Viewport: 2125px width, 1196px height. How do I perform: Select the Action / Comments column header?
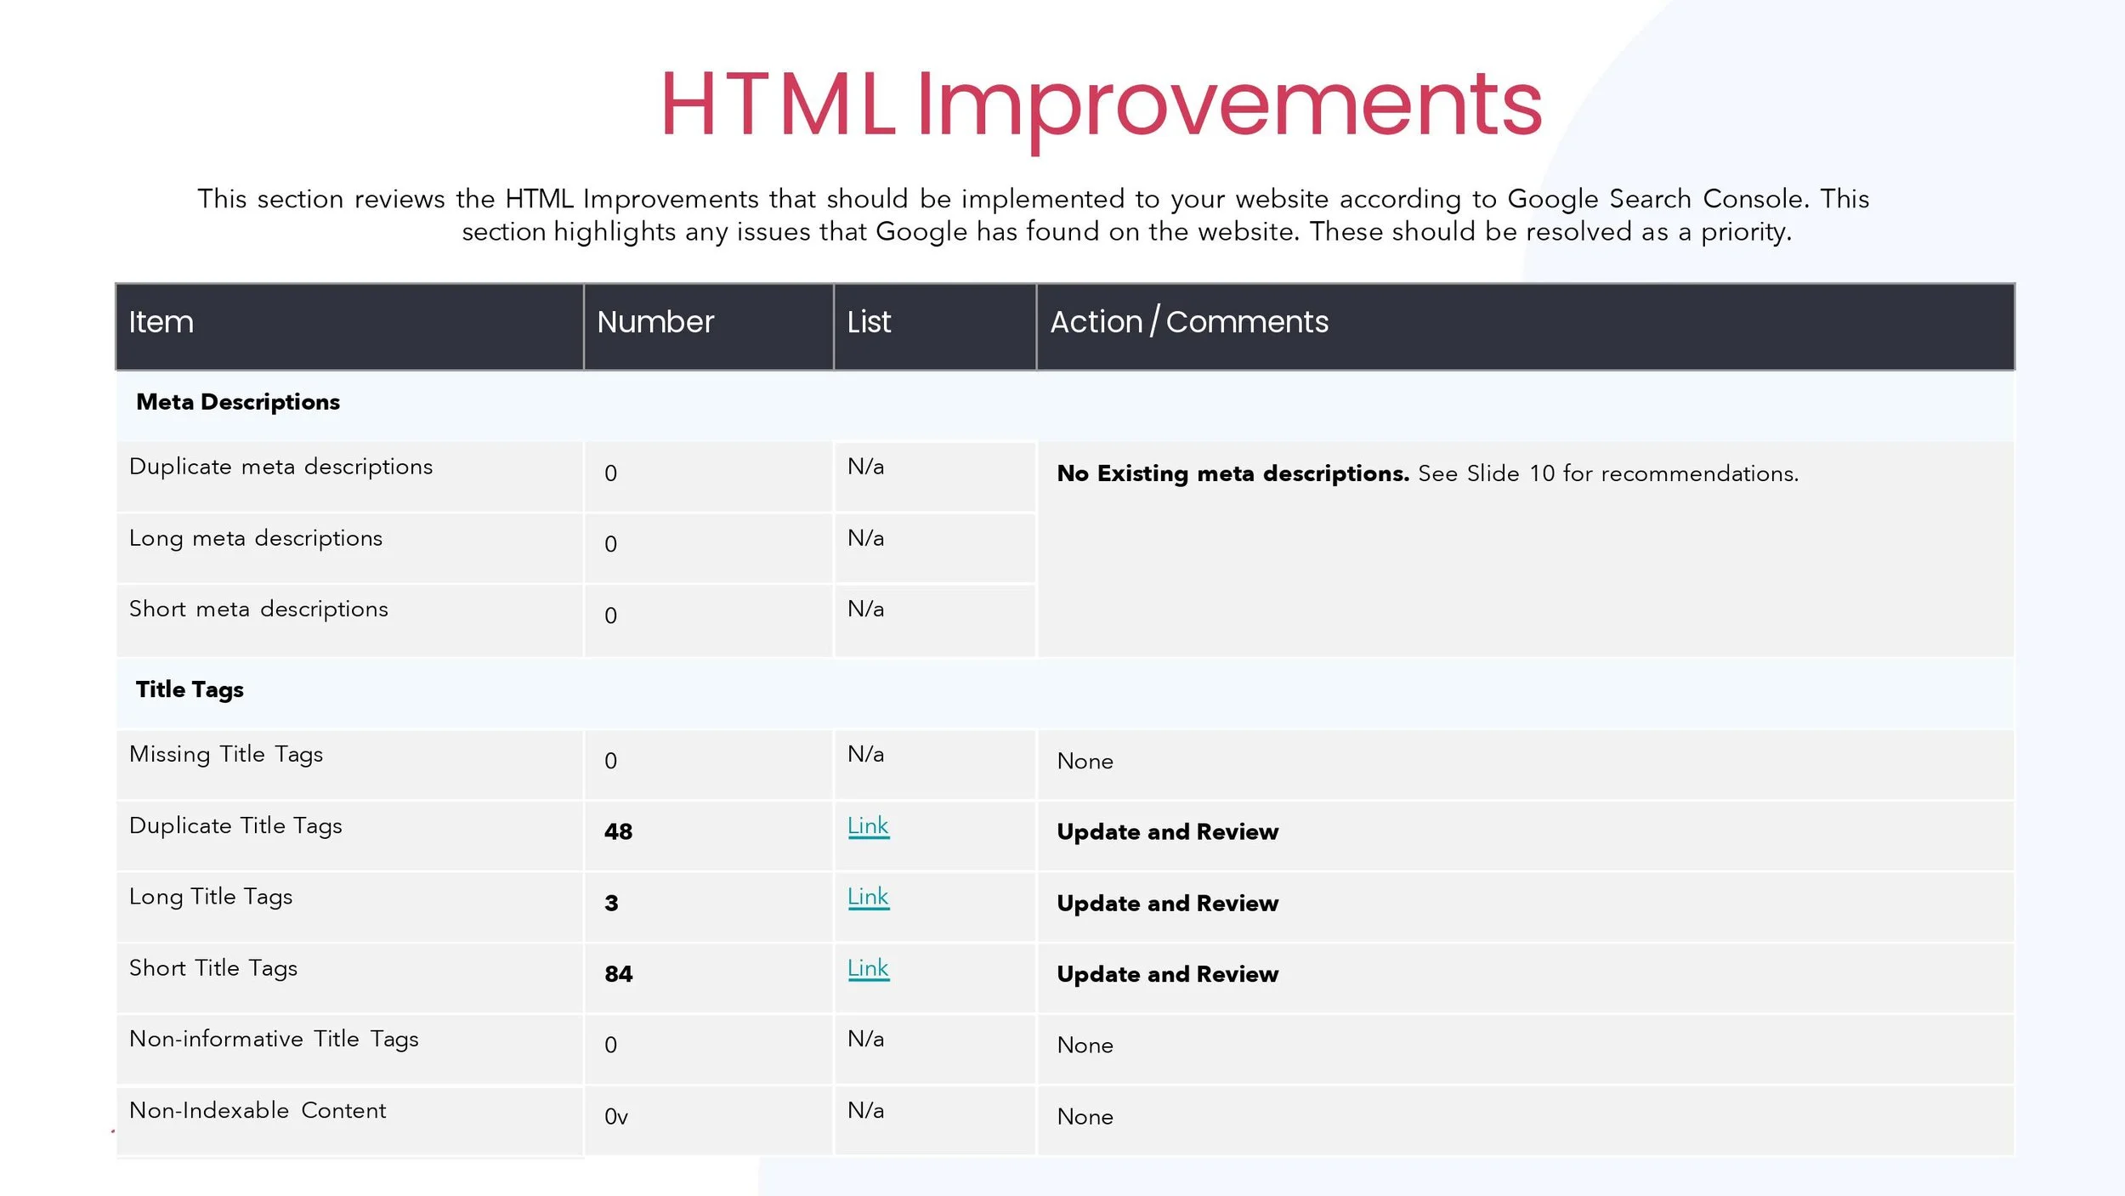[1188, 322]
